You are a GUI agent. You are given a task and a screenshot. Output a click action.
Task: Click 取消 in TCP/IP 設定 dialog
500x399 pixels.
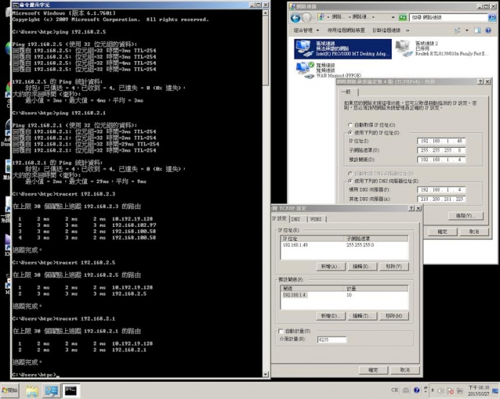[405, 371]
